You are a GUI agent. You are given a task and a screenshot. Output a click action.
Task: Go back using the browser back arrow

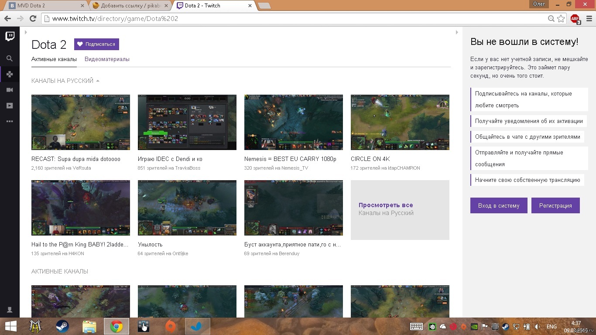(7, 19)
